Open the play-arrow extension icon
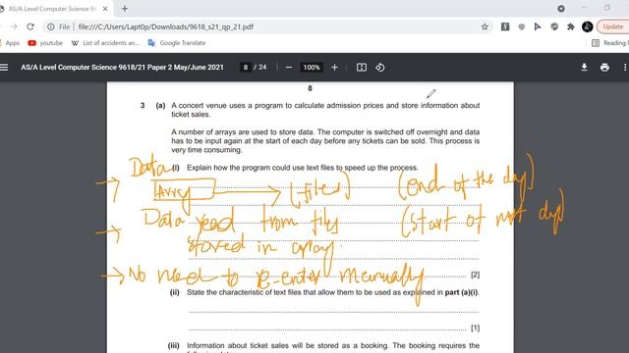The width and height of the screenshot is (629, 353). 538,26
